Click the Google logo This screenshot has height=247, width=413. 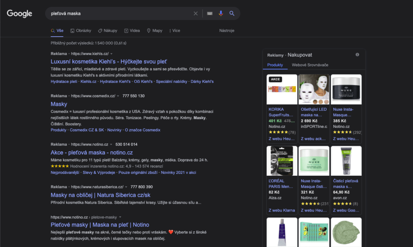(19, 13)
